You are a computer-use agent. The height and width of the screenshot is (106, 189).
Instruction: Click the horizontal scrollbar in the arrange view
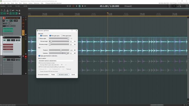tap(157, 105)
